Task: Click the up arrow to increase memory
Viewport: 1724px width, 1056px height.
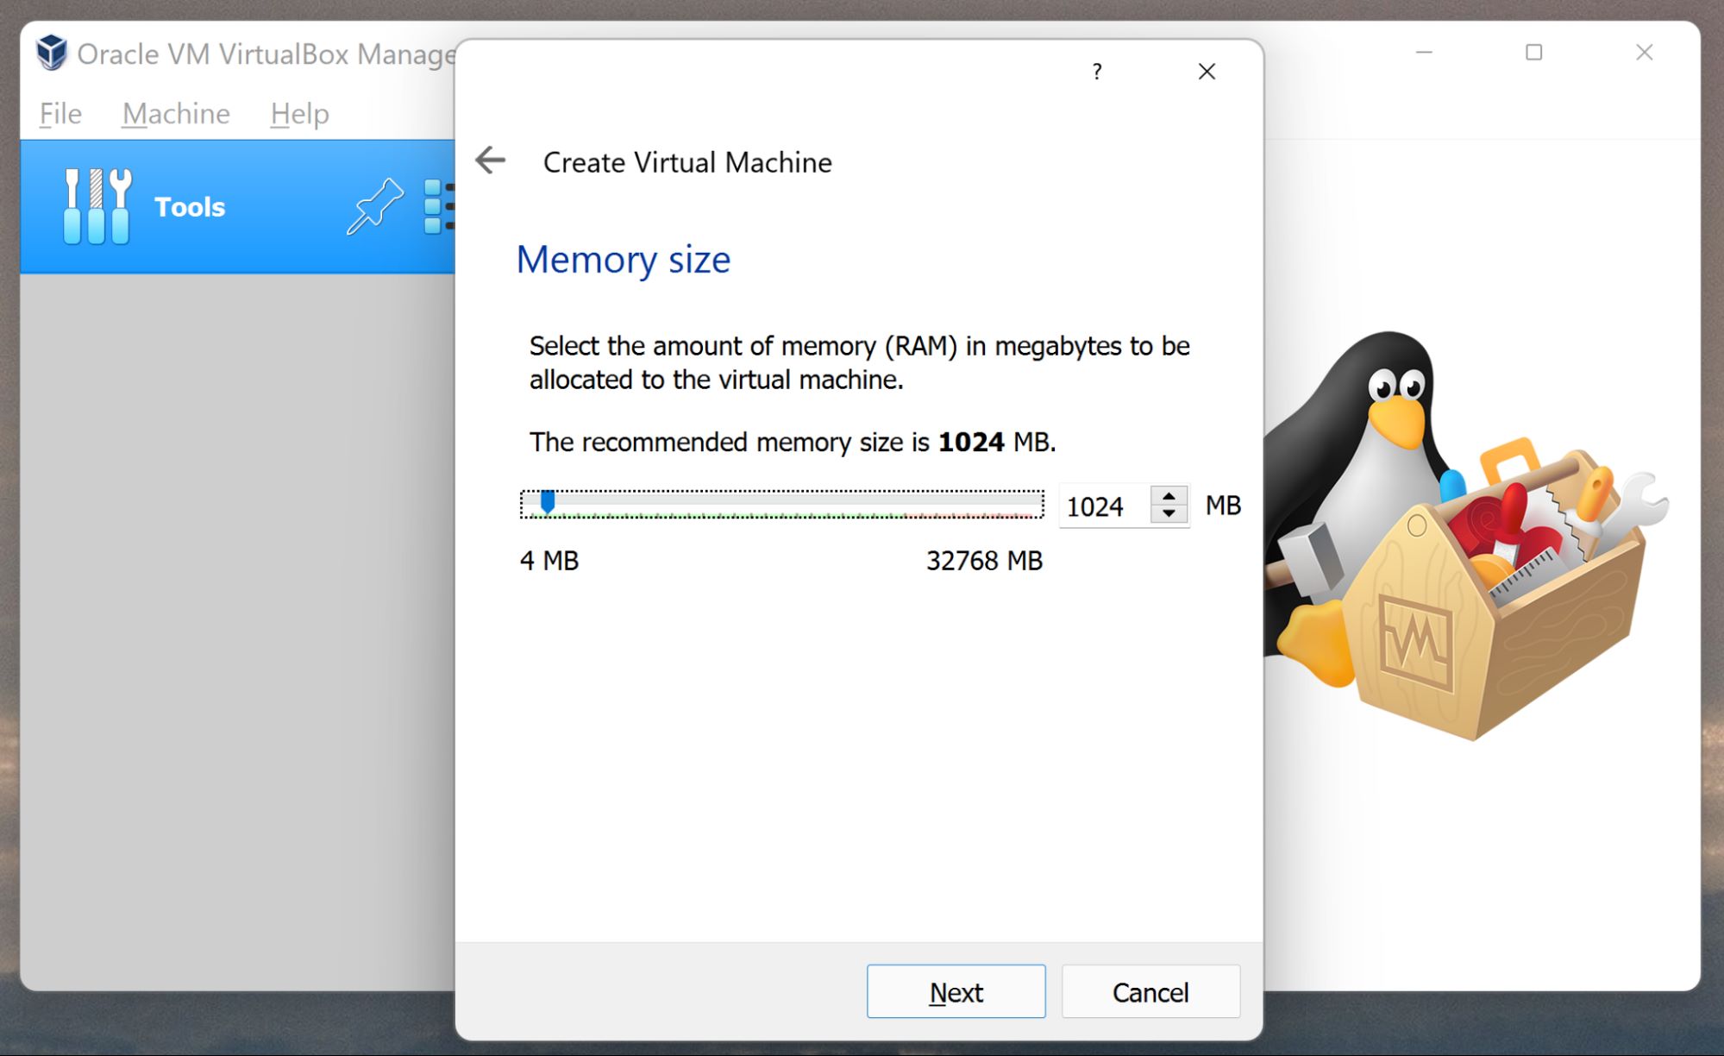Action: [1169, 494]
